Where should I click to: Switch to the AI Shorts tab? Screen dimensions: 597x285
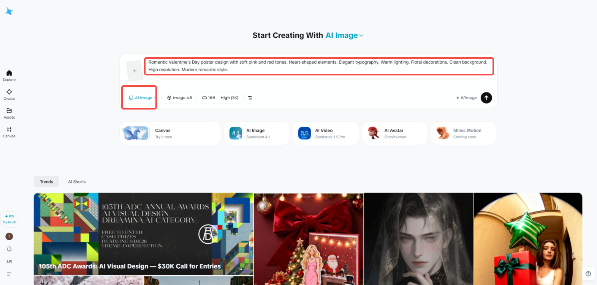[77, 182]
